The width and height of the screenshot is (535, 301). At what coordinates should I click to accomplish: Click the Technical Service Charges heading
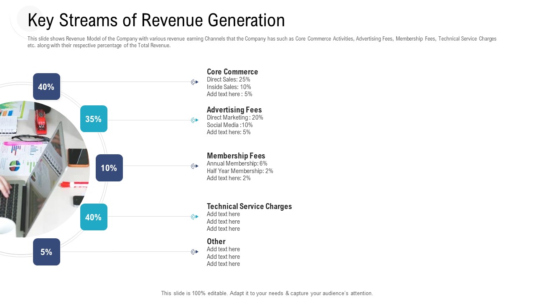250,207
